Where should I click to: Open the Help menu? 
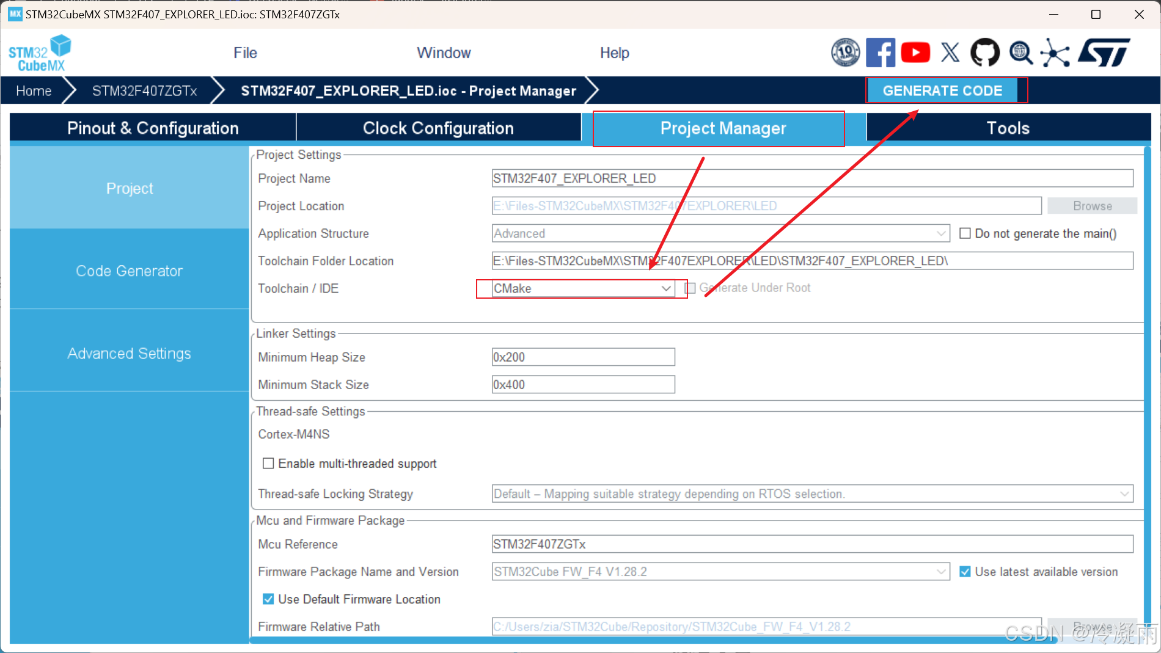[614, 53]
